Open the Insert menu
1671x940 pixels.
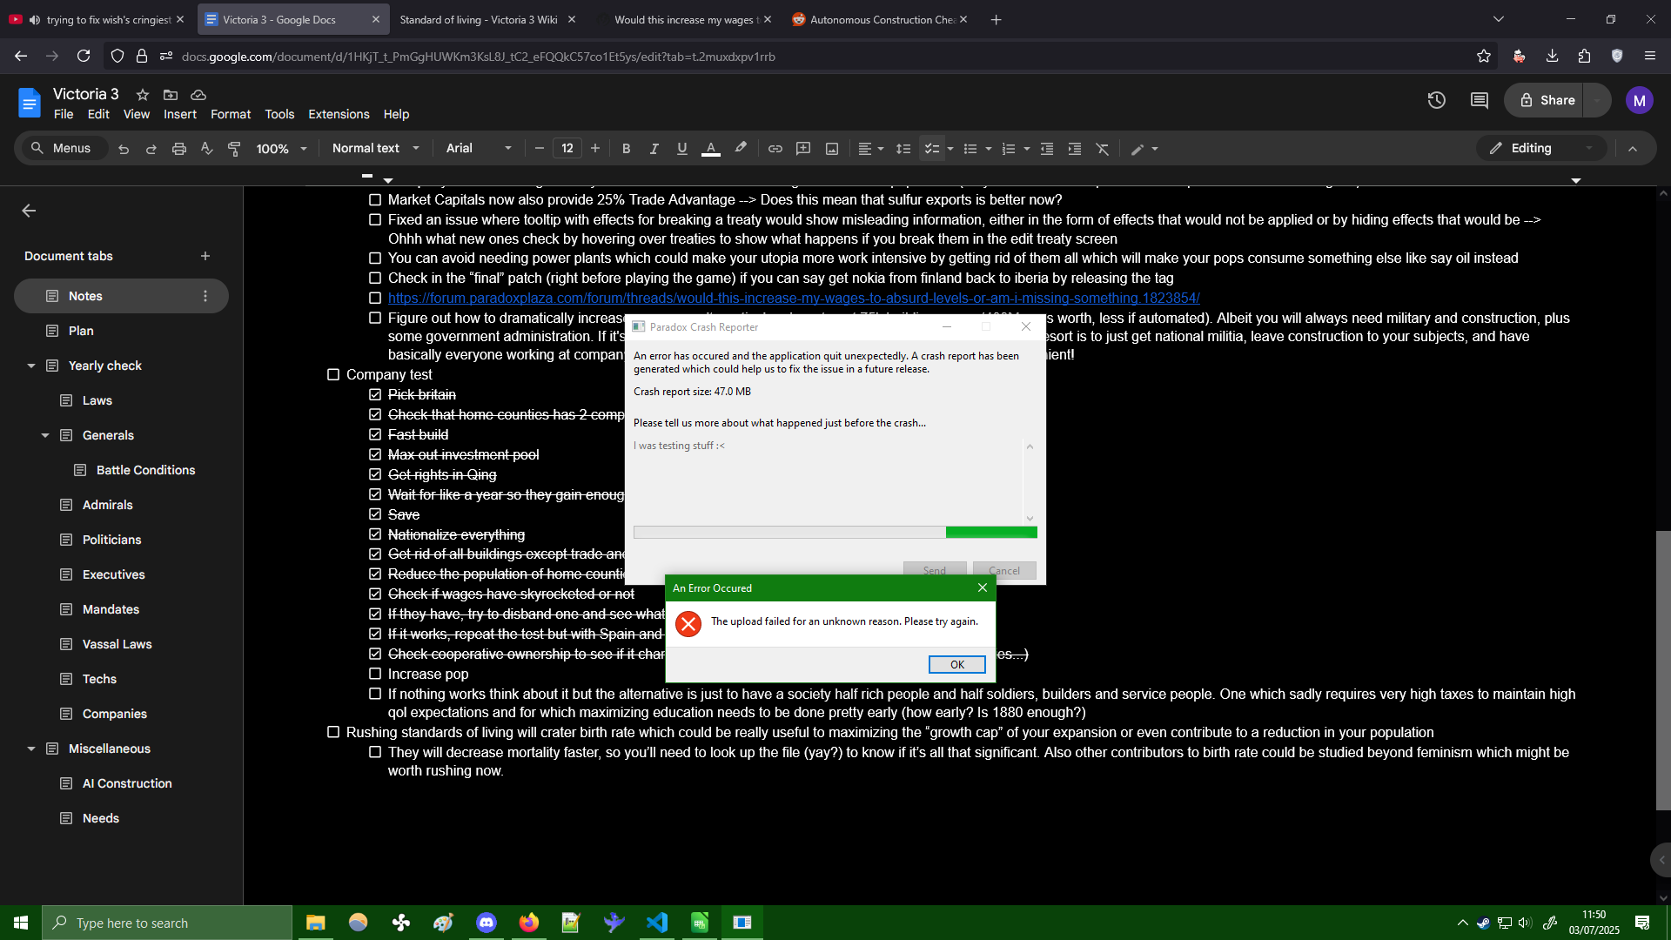180,114
